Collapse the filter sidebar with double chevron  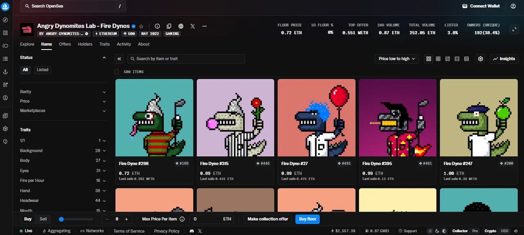119,59
